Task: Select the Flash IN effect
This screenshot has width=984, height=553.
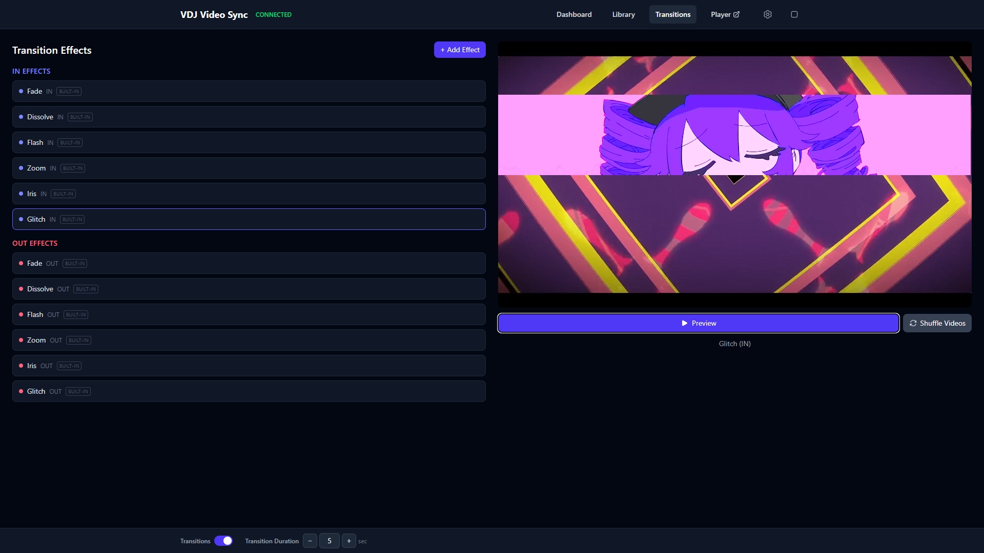Action: point(249,142)
